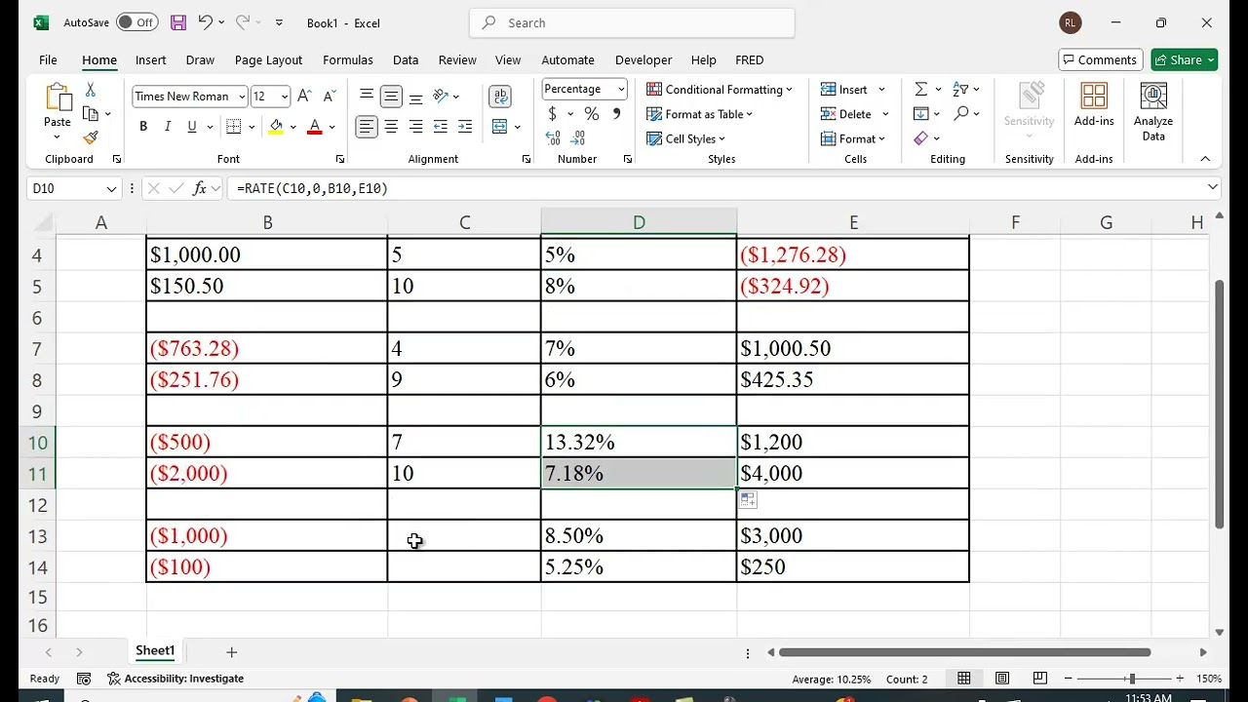1248x702 pixels.
Task: Click the Auto Fill Options icon below E11
Action: 748,500
